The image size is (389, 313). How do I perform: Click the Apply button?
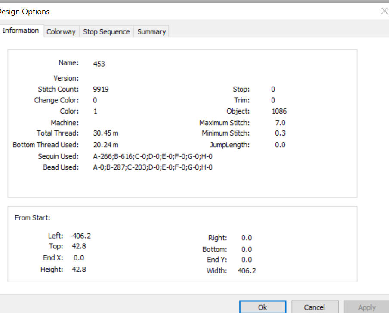tap(367, 307)
